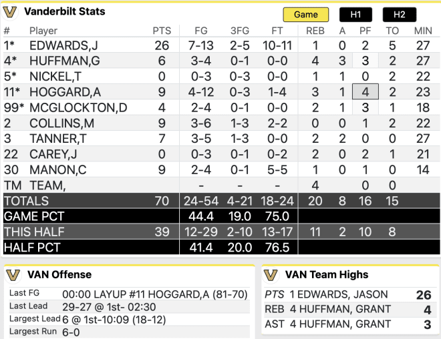Click player MCGLOCKTON,D in the table
Image resolution: width=441 pixels, height=339 pixels.
(x=78, y=108)
